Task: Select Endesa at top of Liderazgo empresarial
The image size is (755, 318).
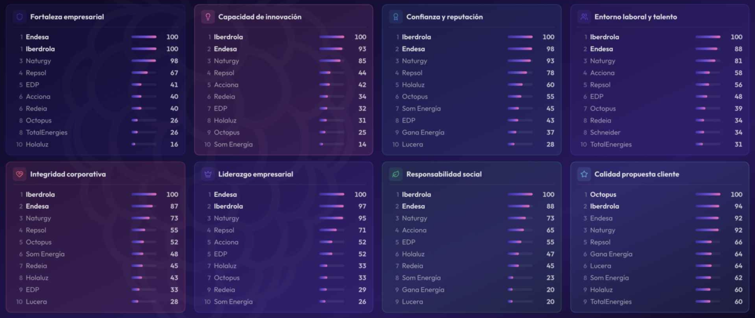Action: coord(225,195)
